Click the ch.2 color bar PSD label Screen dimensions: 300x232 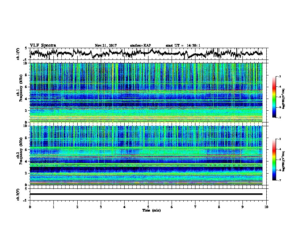click(x=284, y=161)
